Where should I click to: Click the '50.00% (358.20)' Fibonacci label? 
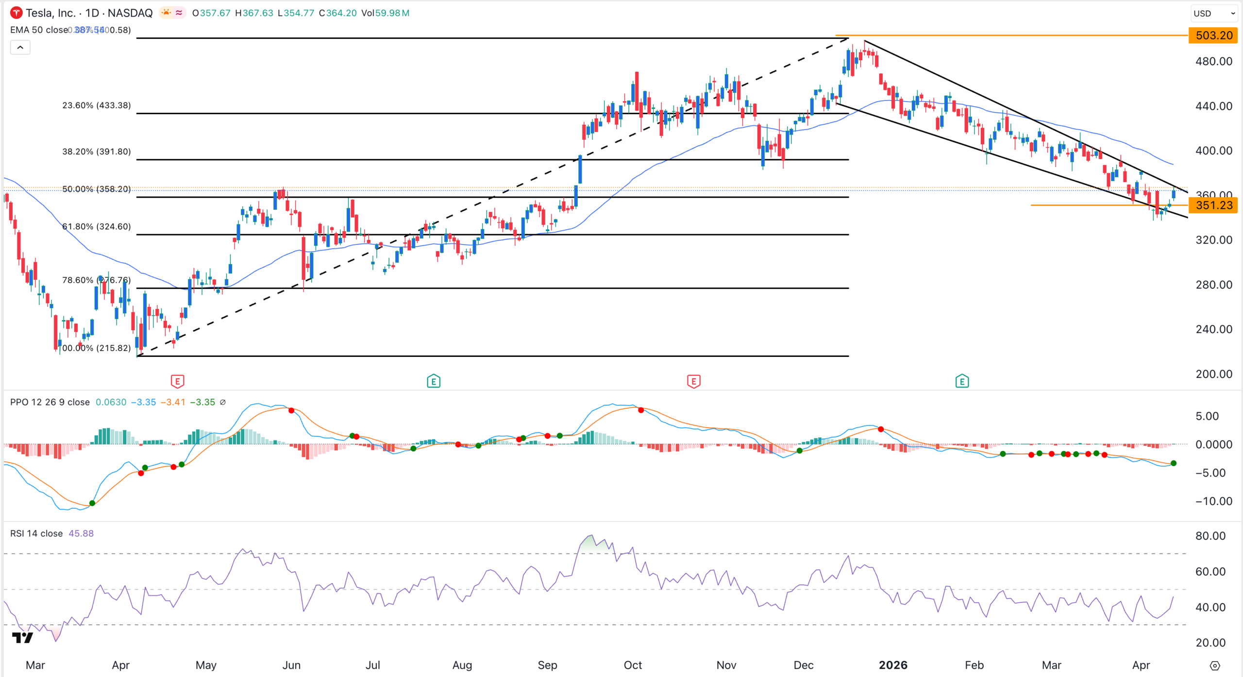click(97, 189)
